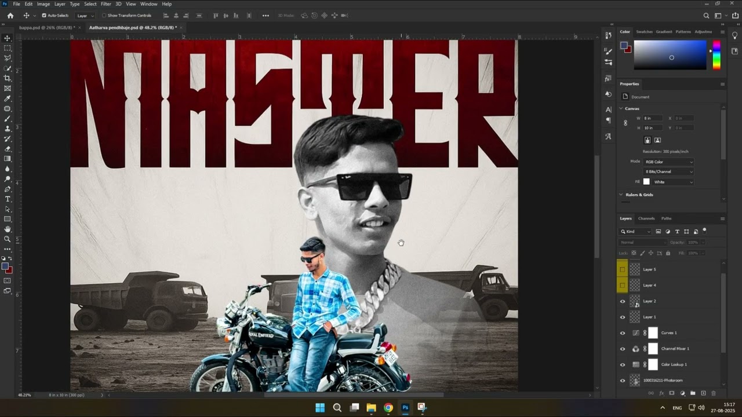Enable Show Transform Controls checkbox

pos(104,16)
